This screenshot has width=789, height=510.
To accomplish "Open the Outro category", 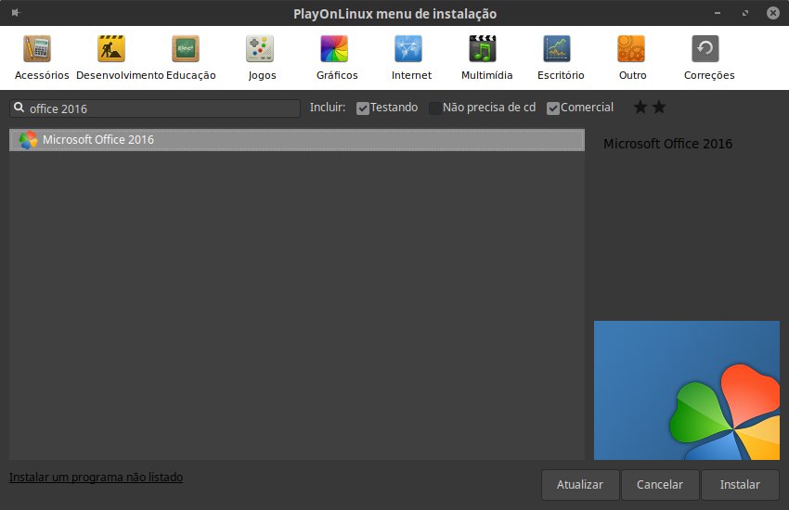I will tap(631, 50).
